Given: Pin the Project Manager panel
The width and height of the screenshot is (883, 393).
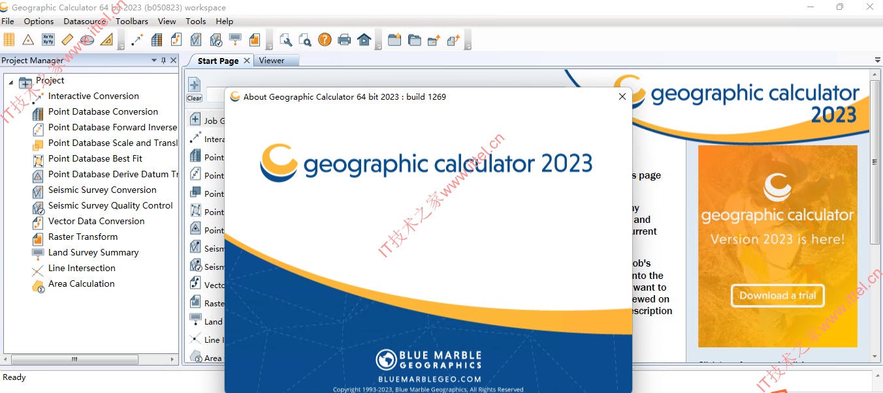Looking at the screenshot, I should 163,60.
